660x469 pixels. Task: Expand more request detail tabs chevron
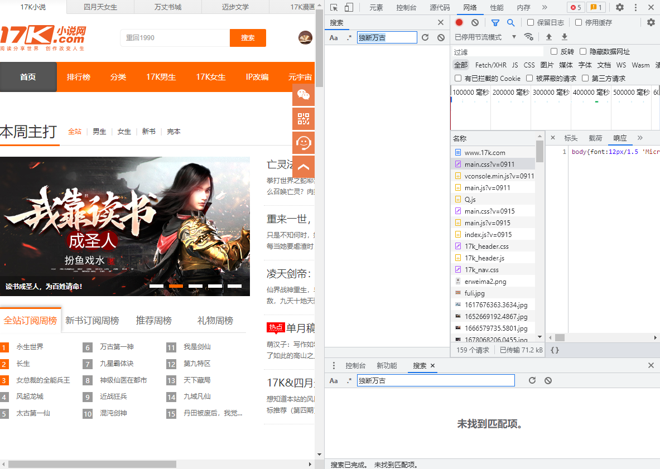point(640,138)
